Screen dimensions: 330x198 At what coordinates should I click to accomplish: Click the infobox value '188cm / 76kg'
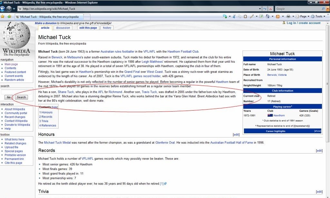coord(275,85)
